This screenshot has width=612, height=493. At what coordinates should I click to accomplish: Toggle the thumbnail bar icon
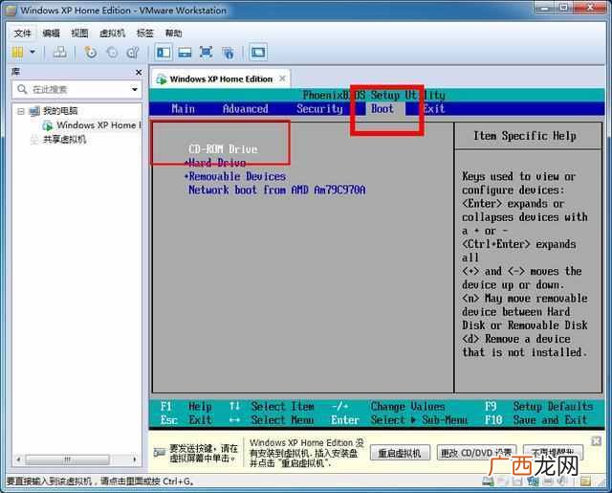tap(185, 53)
